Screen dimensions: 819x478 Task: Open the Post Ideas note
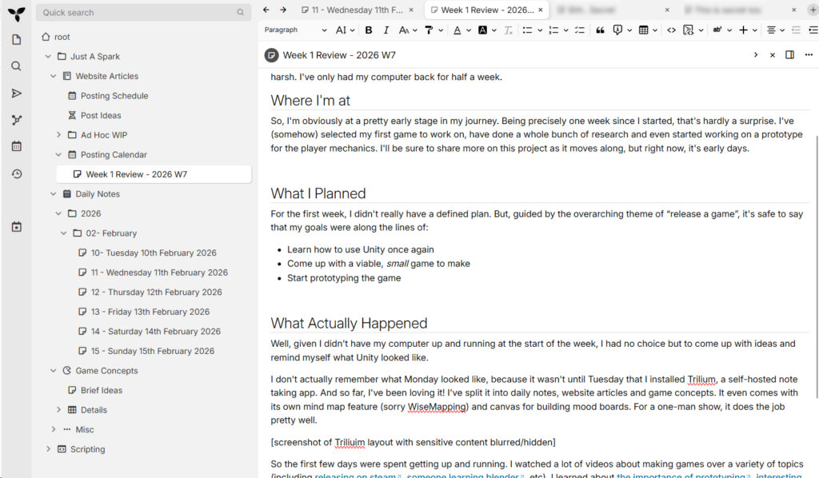(101, 115)
